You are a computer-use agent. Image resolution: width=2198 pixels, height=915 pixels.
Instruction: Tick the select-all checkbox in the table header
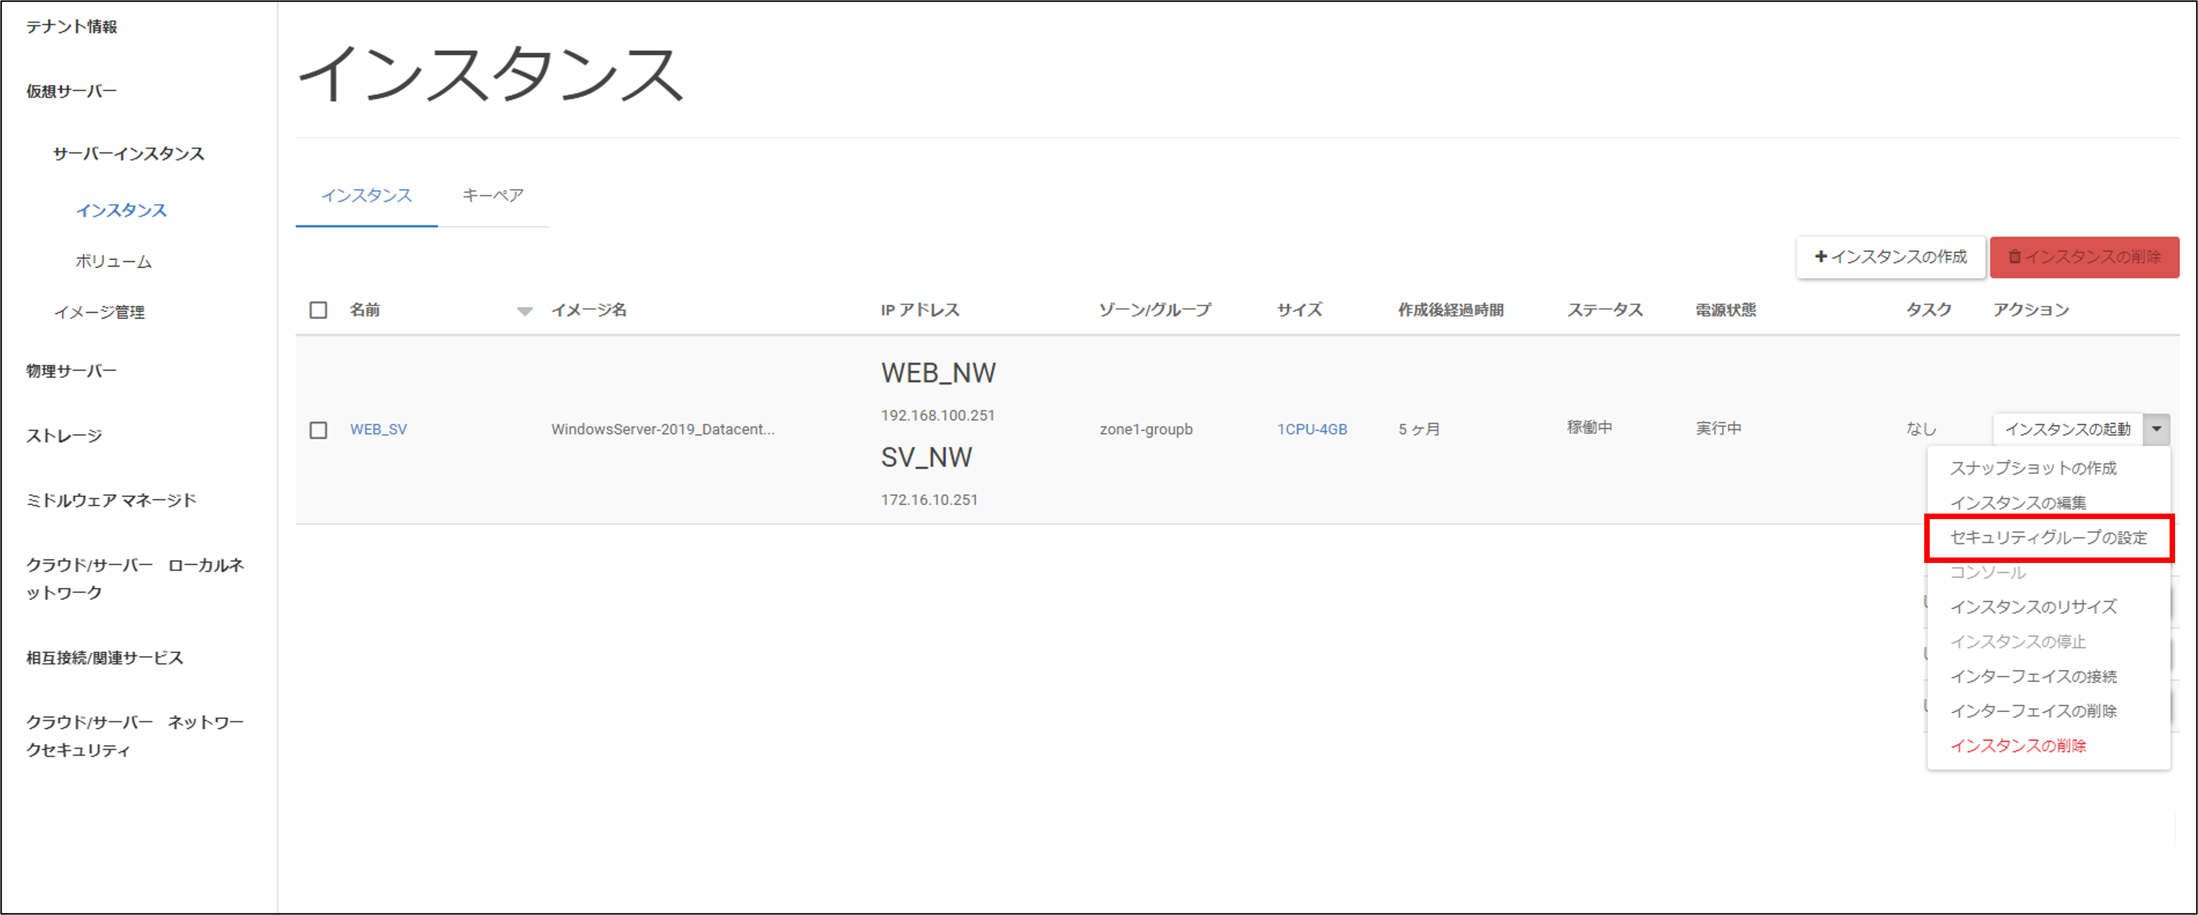pyautogui.click(x=318, y=310)
